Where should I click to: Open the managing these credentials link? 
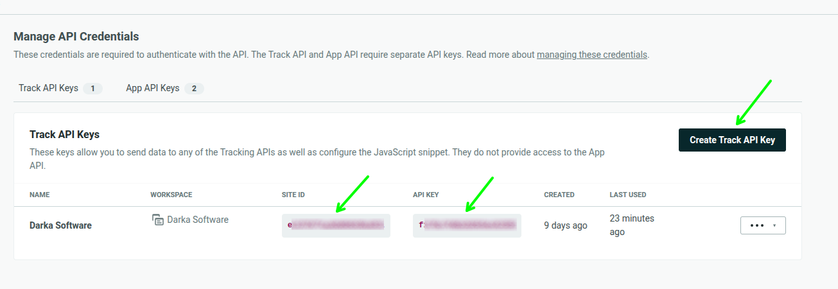(592, 55)
